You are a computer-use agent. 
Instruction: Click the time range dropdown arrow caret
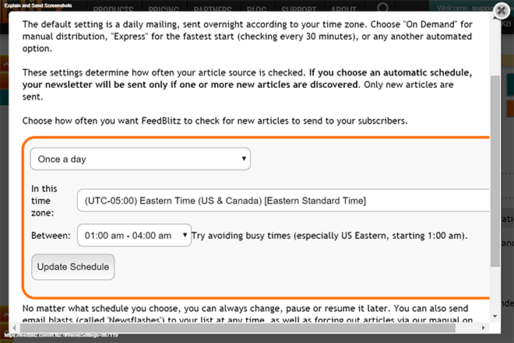coord(185,235)
